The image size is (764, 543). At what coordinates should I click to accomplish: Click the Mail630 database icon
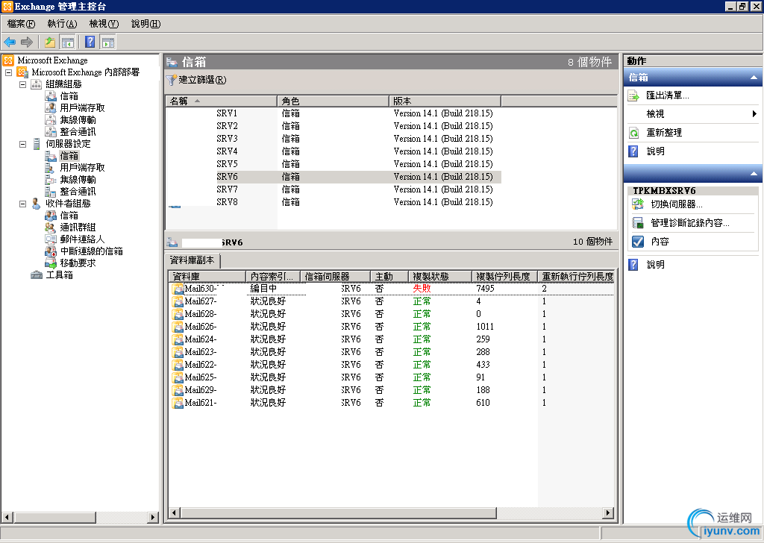pos(177,289)
